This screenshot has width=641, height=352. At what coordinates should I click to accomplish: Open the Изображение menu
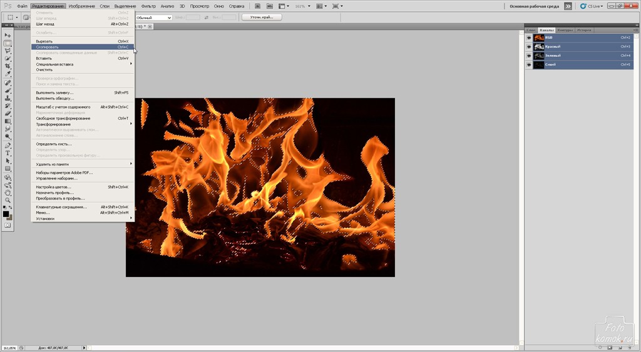[x=82, y=6]
